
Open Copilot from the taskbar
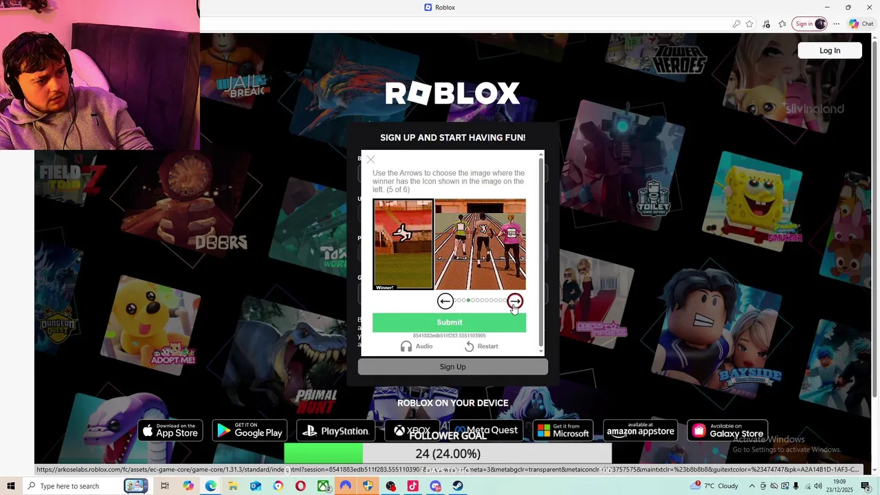188,486
